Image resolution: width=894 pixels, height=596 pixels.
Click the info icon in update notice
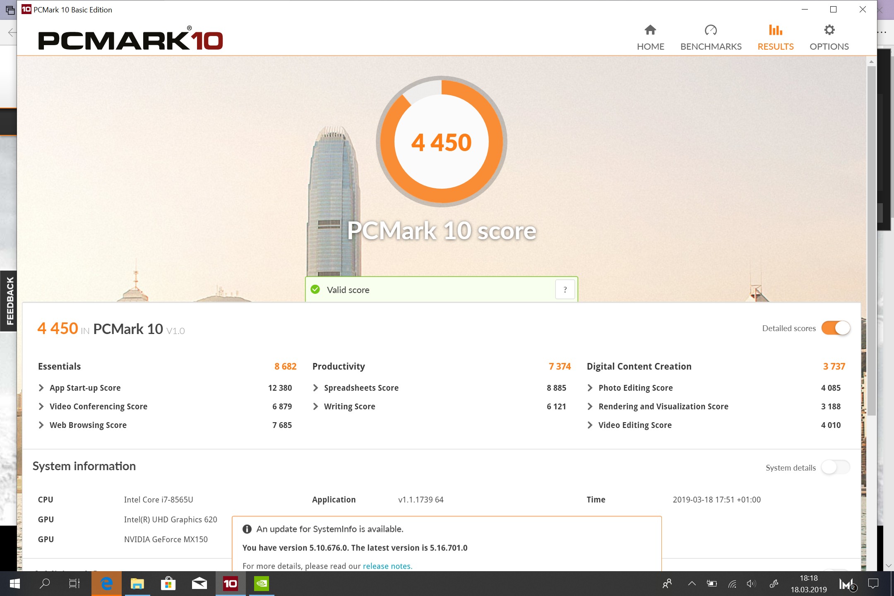247,529
